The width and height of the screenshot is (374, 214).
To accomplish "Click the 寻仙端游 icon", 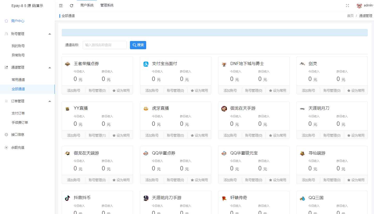I will click(x=302, y=153).
